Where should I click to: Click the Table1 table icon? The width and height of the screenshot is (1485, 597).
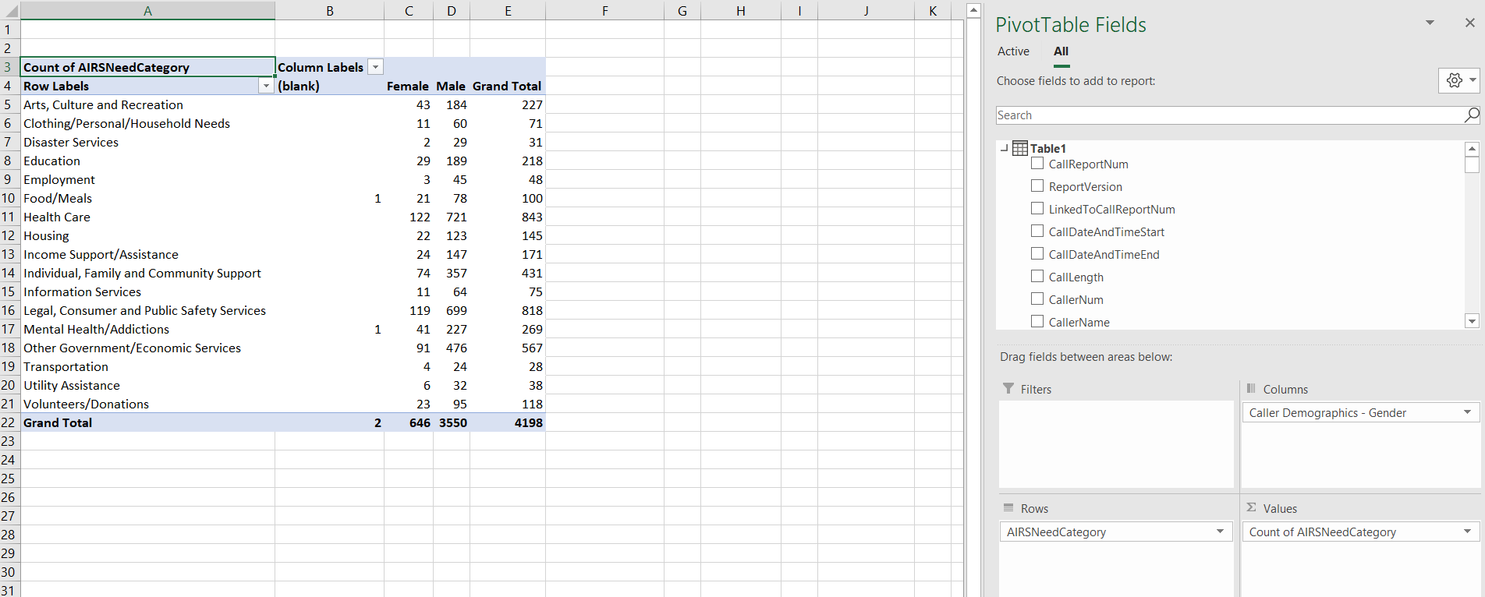1019,148
